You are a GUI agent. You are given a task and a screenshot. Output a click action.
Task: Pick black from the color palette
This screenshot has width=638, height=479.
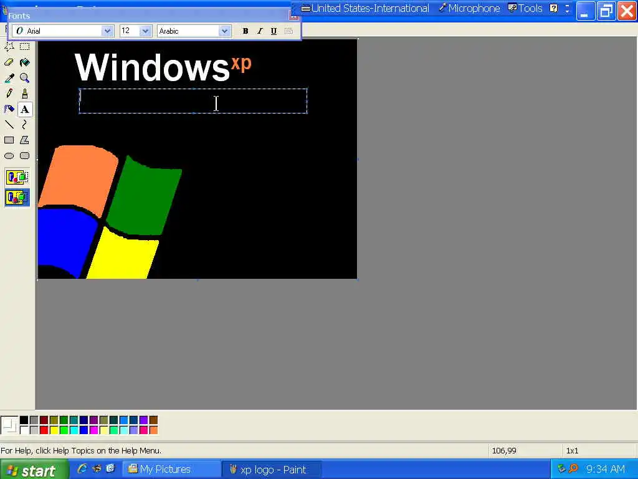24,420
